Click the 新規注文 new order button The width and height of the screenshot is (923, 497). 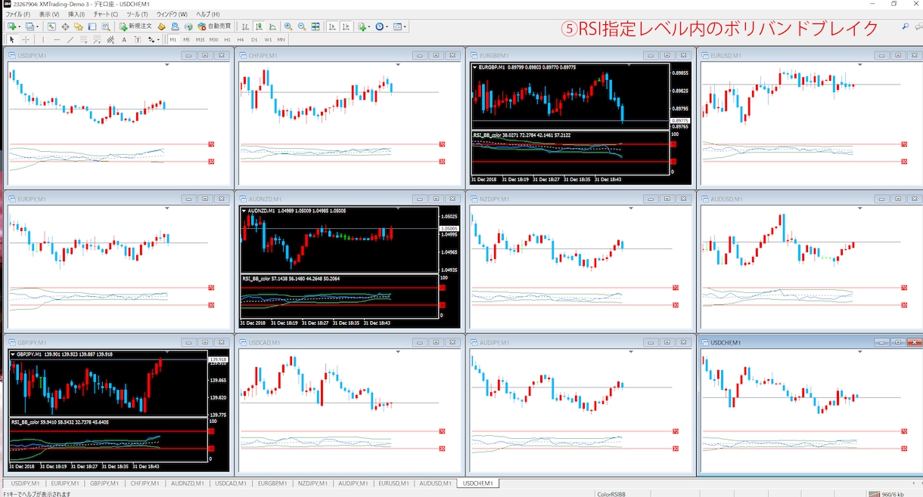[135, 26]
